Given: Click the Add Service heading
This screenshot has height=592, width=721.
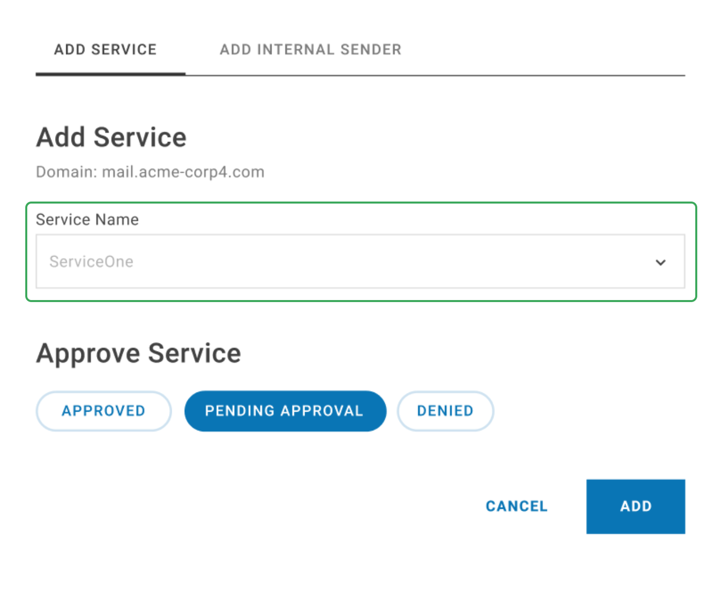Looking at the screenshot, I should (x=111, y=136).
